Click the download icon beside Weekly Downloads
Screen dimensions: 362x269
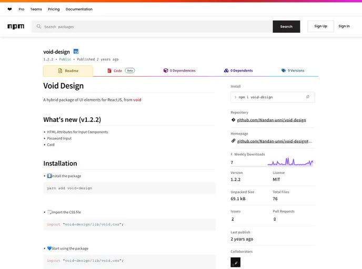(232, 154)
